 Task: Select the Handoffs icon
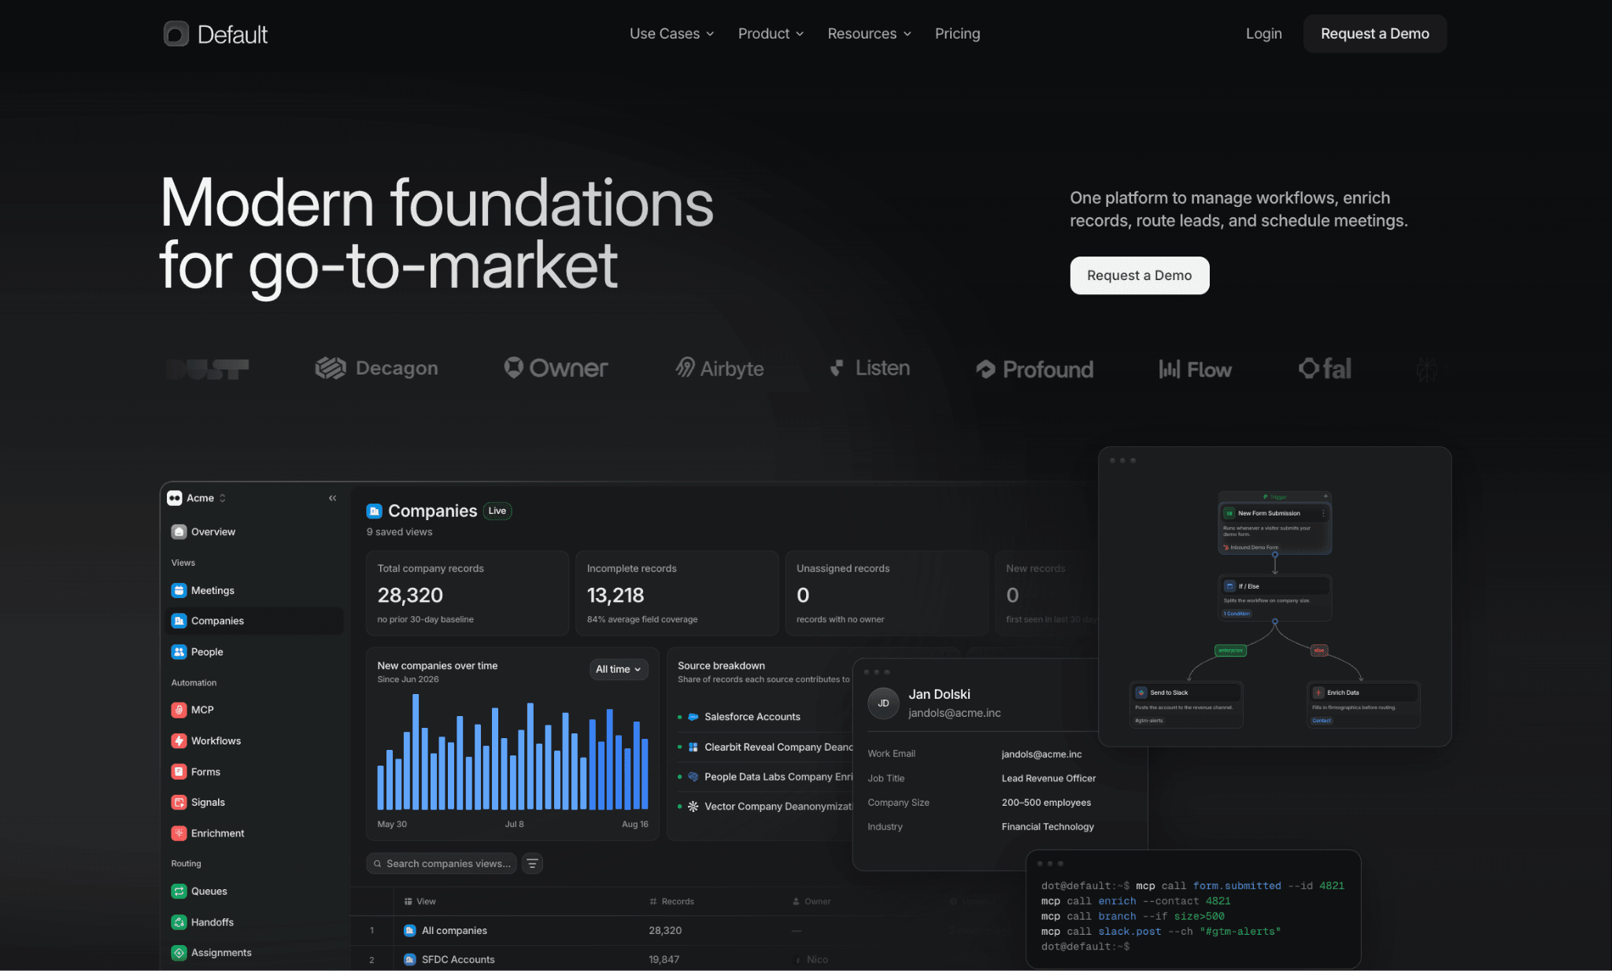(x=179, y=922)
